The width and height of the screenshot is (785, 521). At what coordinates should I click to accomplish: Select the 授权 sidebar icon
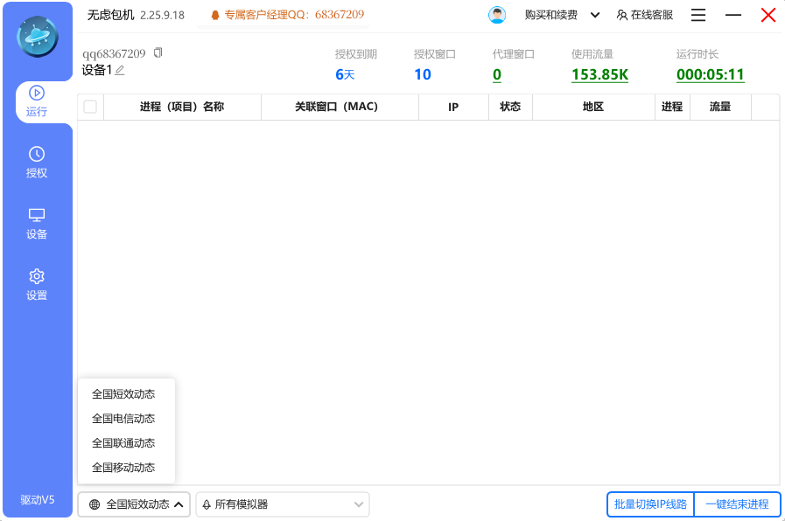click(36, 163)
